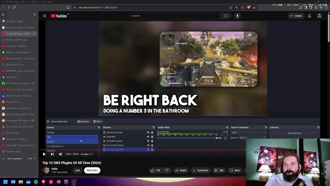Open the Scenes dock popout menu
The image size is (330, 186).
[99, 127]
